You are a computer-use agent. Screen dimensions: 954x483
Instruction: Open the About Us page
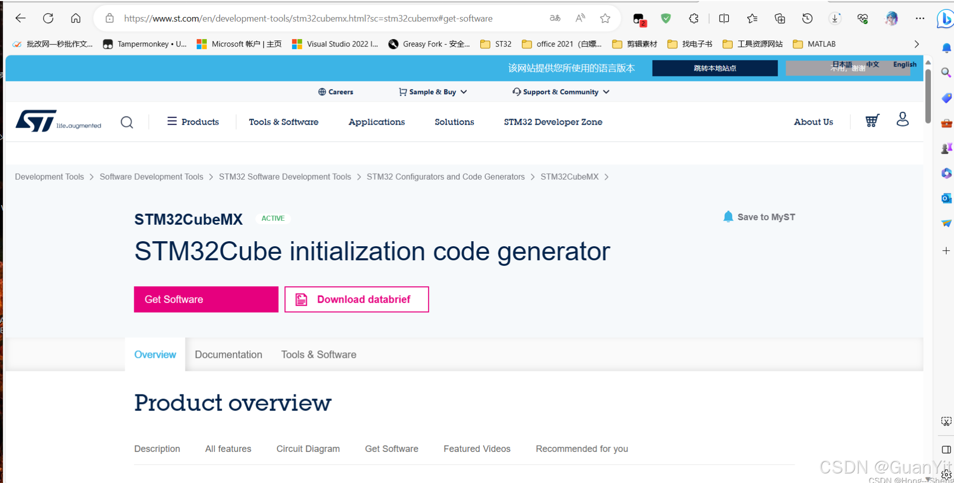pos(813,122)
